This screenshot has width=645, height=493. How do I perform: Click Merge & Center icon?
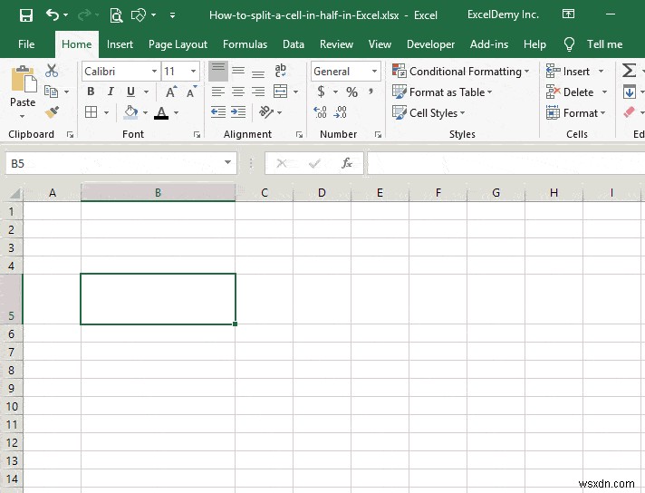click(281, 92)
